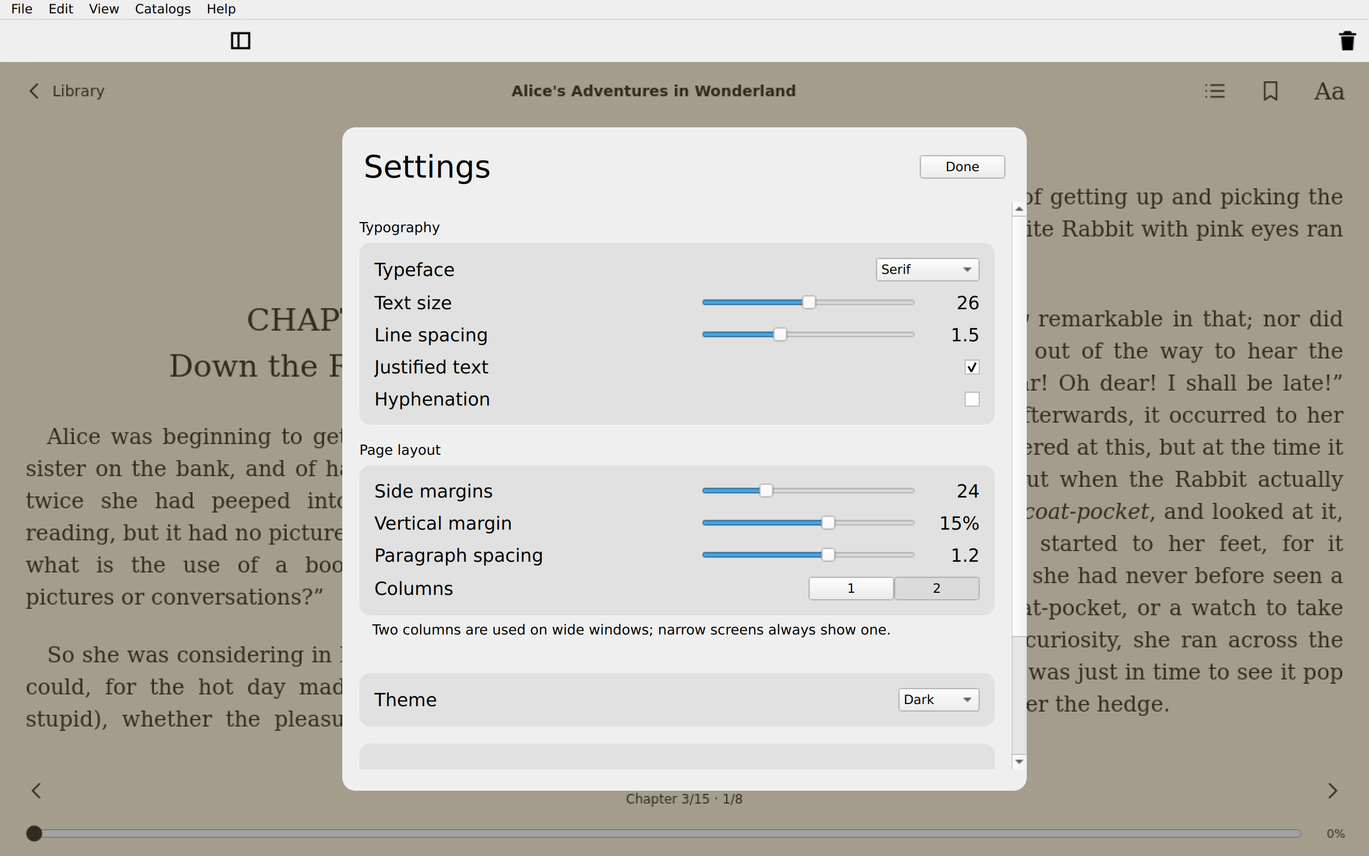
Task: Adjust the Vertical margin slider
Action: coord(809,523)
